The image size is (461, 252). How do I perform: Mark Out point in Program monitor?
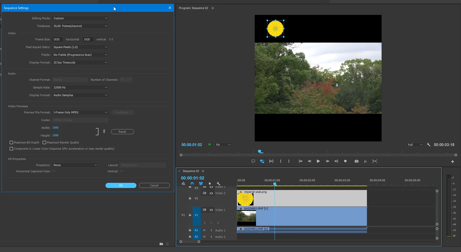(289, 161)
